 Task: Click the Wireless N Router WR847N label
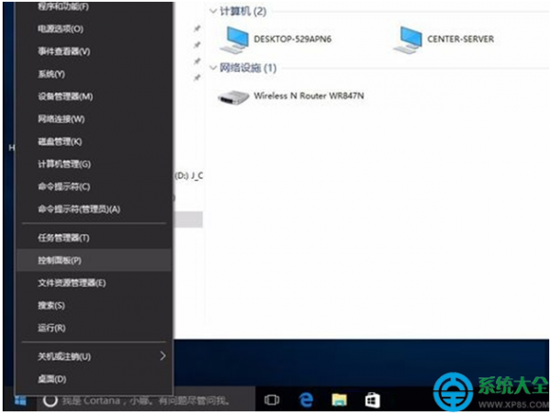click(309, 95)
